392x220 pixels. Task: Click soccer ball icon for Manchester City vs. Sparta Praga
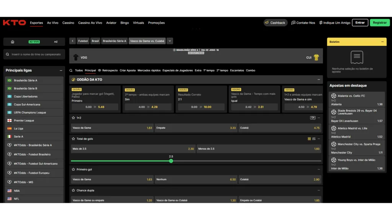[x=334, y=144]
